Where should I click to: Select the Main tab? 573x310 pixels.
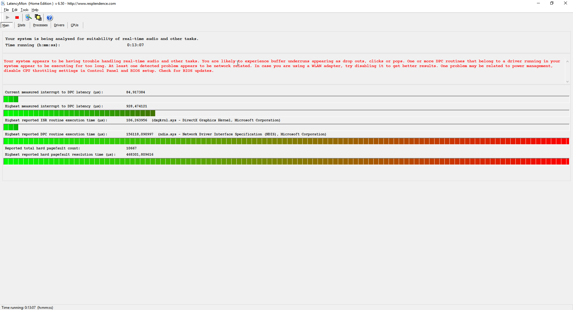point(7,25)
